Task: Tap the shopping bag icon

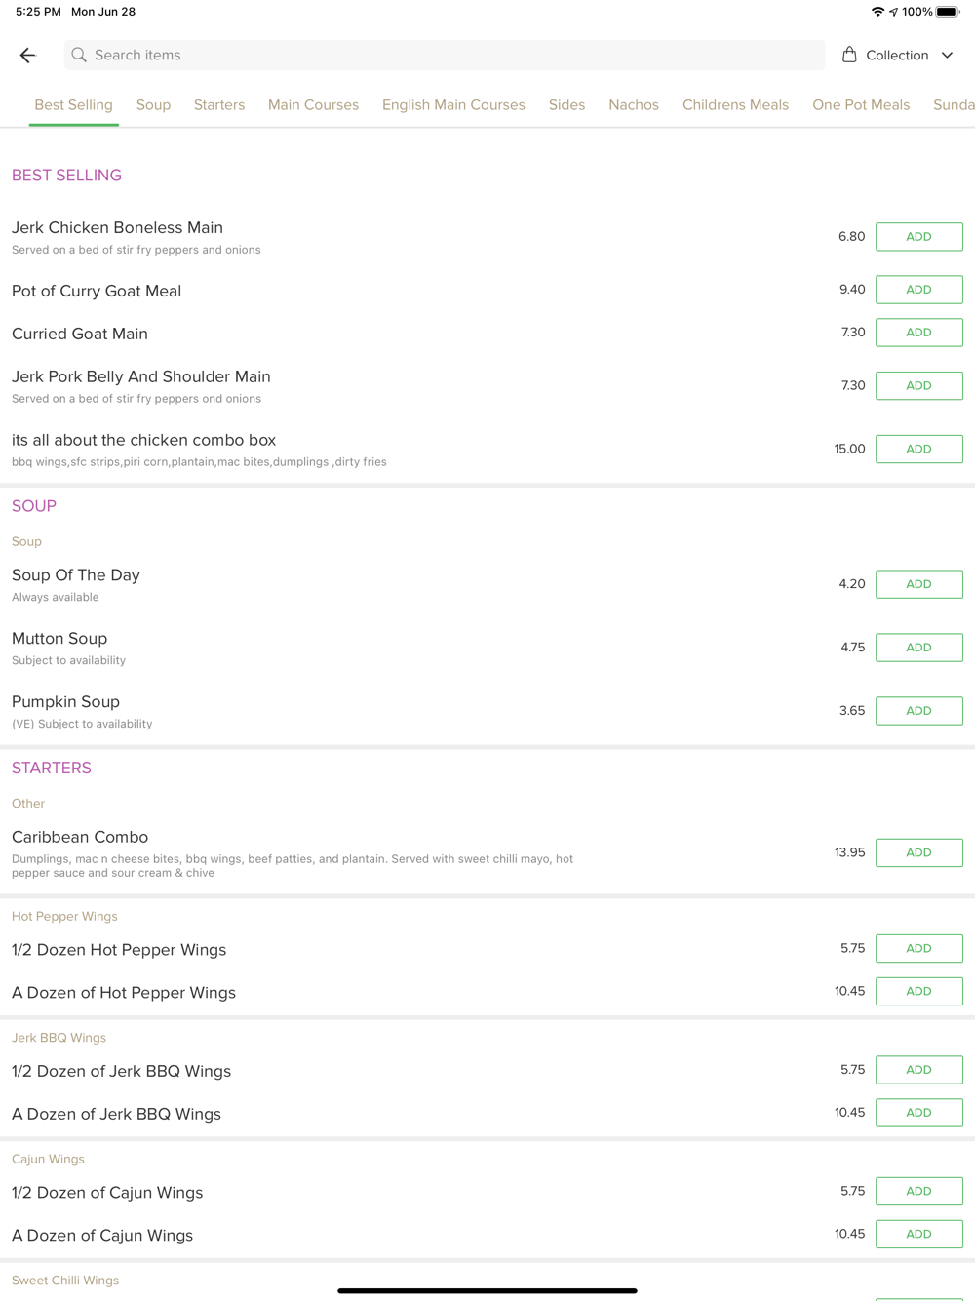Action: [849, 55]
